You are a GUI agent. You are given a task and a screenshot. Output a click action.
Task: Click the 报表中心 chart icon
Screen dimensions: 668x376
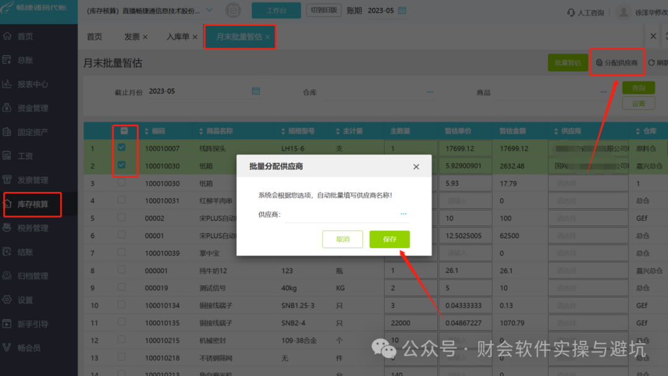(x=7, y=84)
